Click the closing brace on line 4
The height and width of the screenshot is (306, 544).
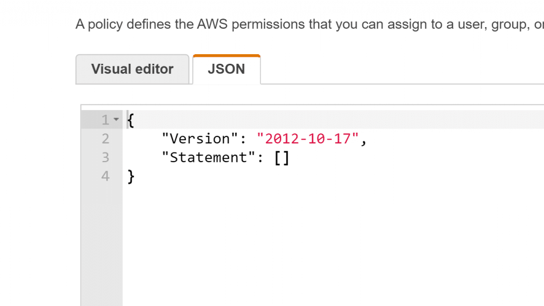coord(130,176)
